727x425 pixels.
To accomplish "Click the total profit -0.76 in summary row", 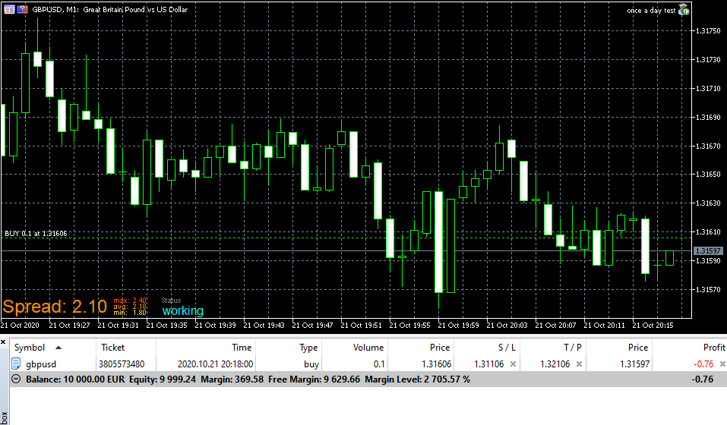I will point(703,379).
